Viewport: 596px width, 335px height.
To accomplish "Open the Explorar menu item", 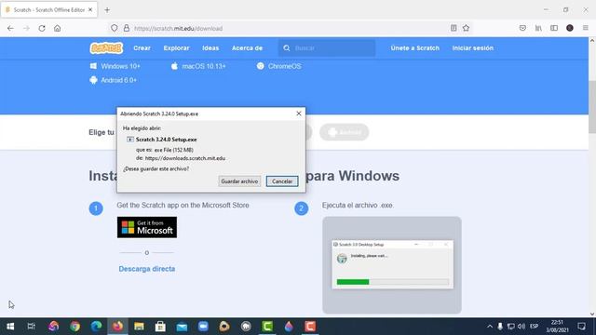I will click(176, 48).
